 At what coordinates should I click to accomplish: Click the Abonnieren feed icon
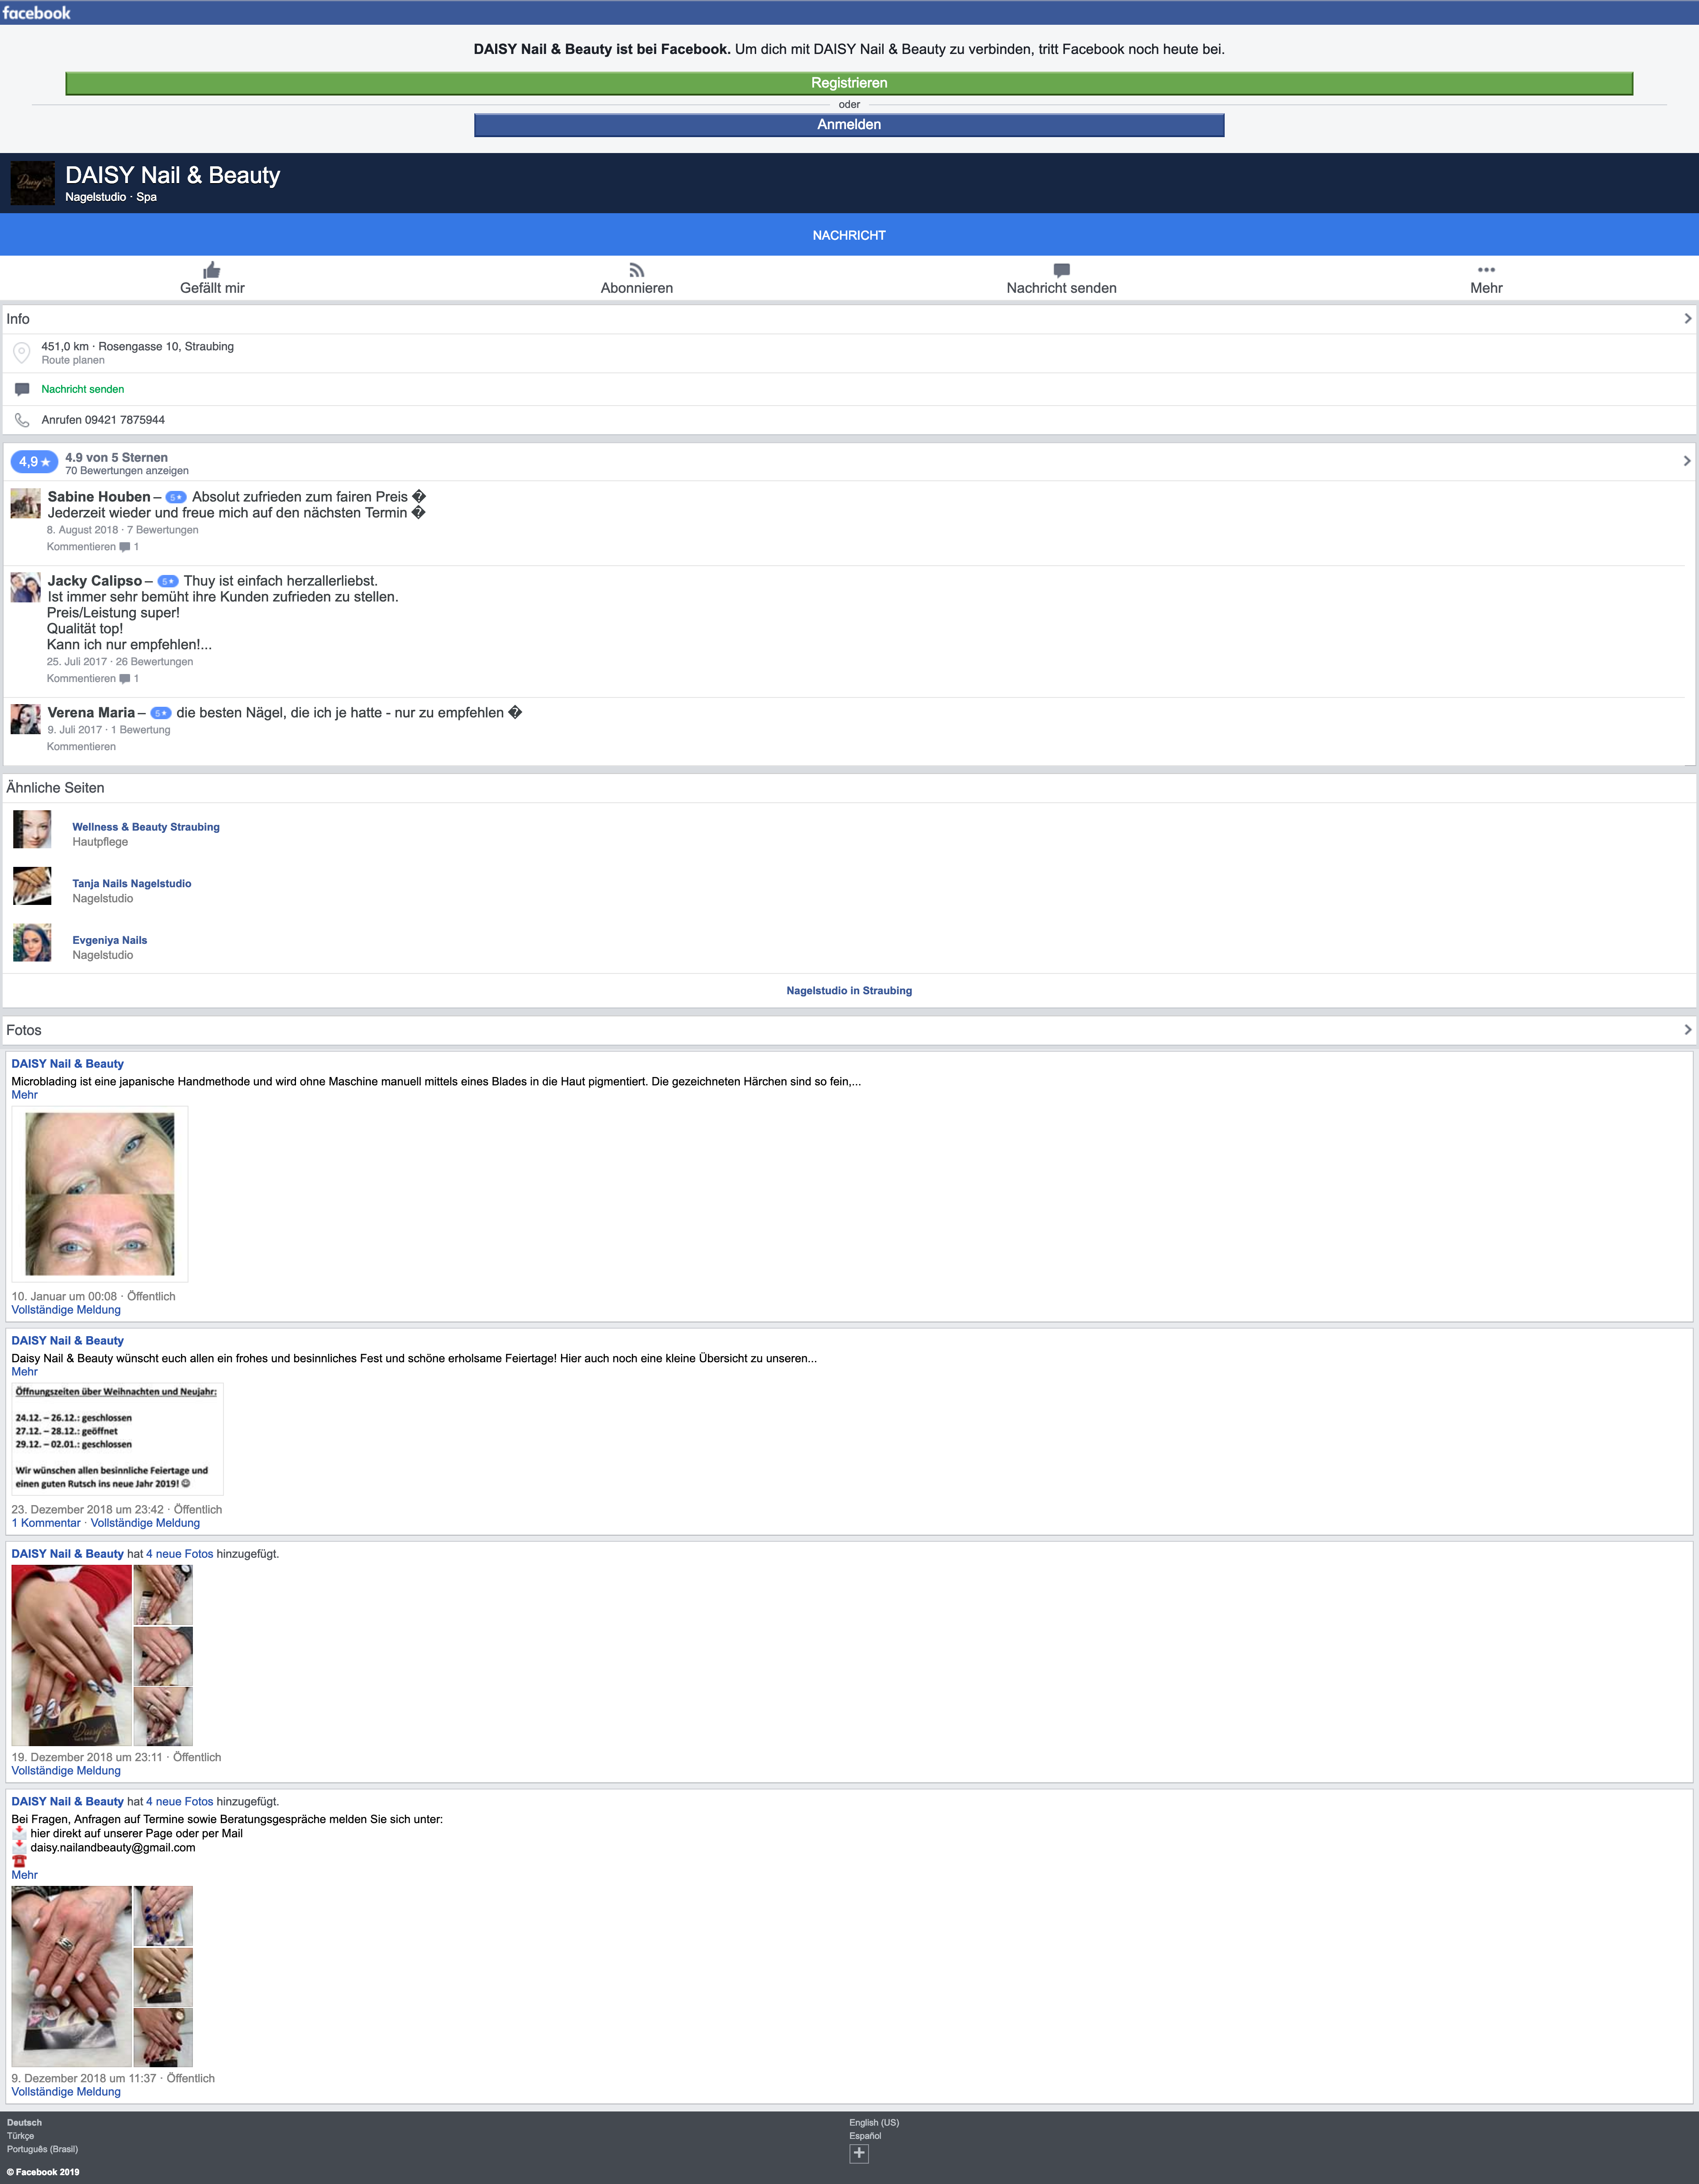point(636,270)
